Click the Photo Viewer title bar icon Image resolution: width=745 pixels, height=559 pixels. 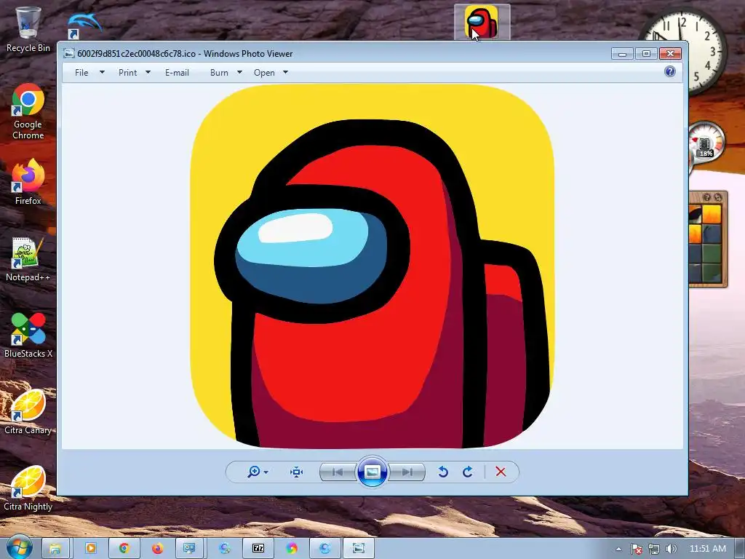69,54
